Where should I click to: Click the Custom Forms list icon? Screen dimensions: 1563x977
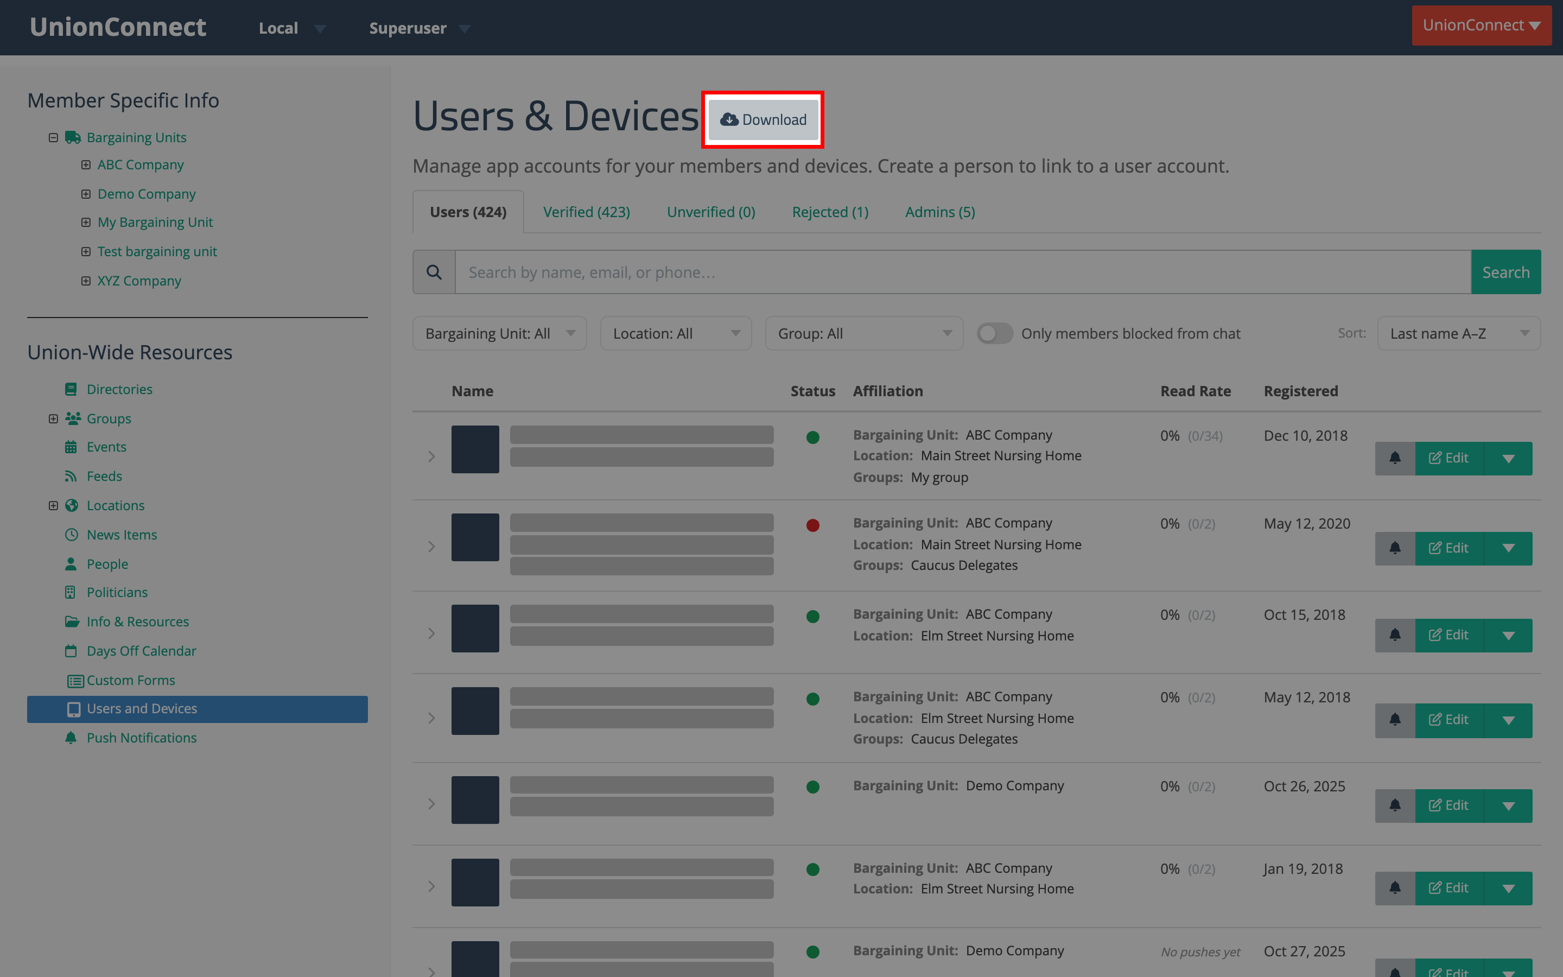(75, 681)
